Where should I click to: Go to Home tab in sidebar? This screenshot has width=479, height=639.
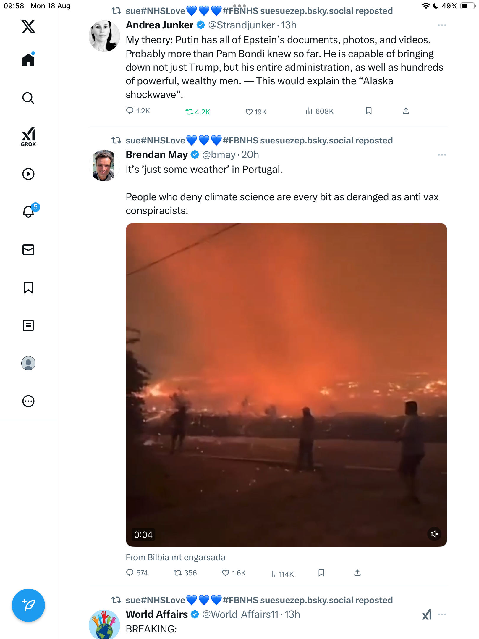click(28, 59)
